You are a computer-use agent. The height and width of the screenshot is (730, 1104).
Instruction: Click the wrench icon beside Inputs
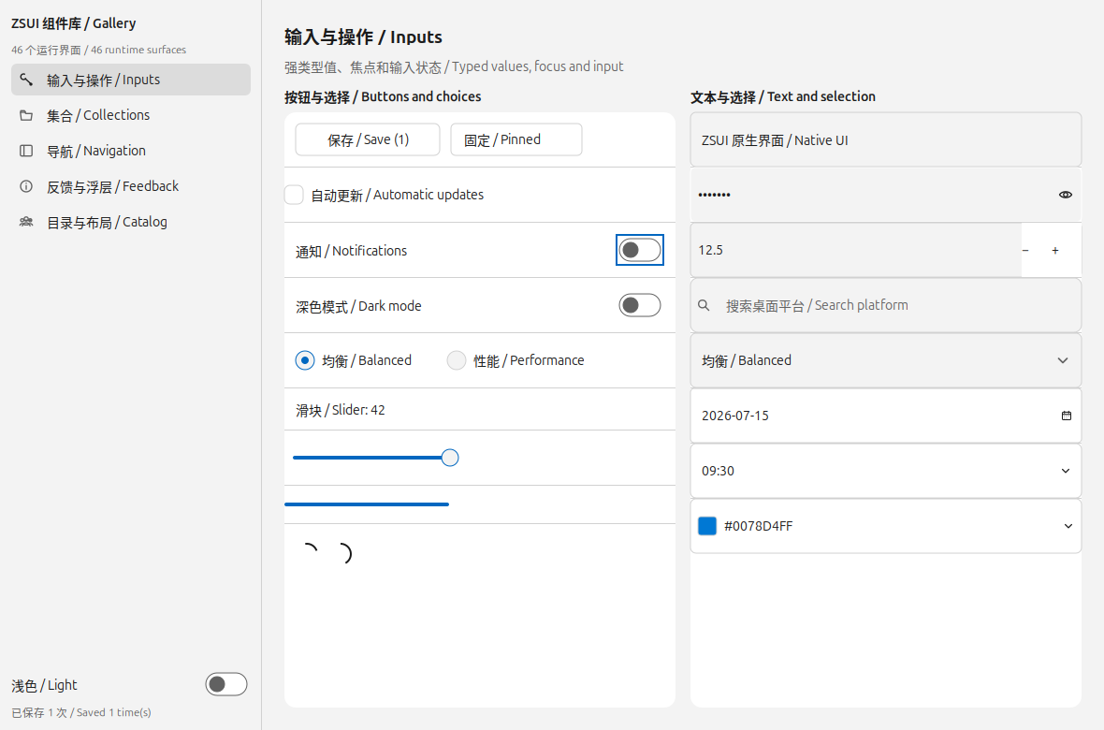[26, 80]
